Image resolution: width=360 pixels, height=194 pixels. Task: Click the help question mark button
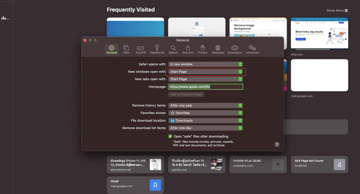[277, 144]
